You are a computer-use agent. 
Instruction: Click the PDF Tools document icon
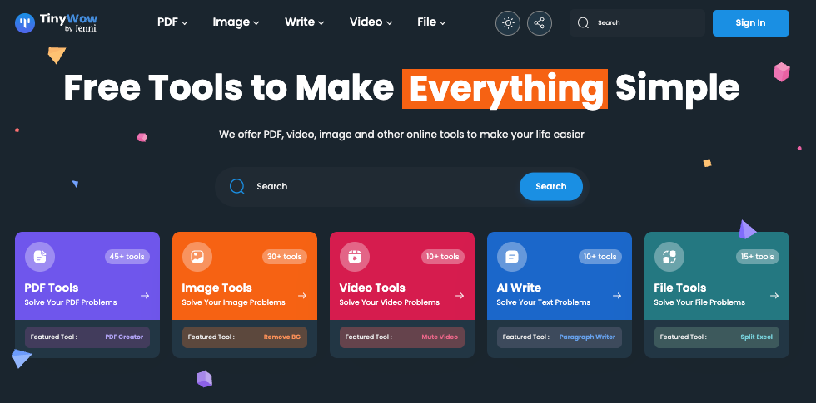click(x=40, y=257)
